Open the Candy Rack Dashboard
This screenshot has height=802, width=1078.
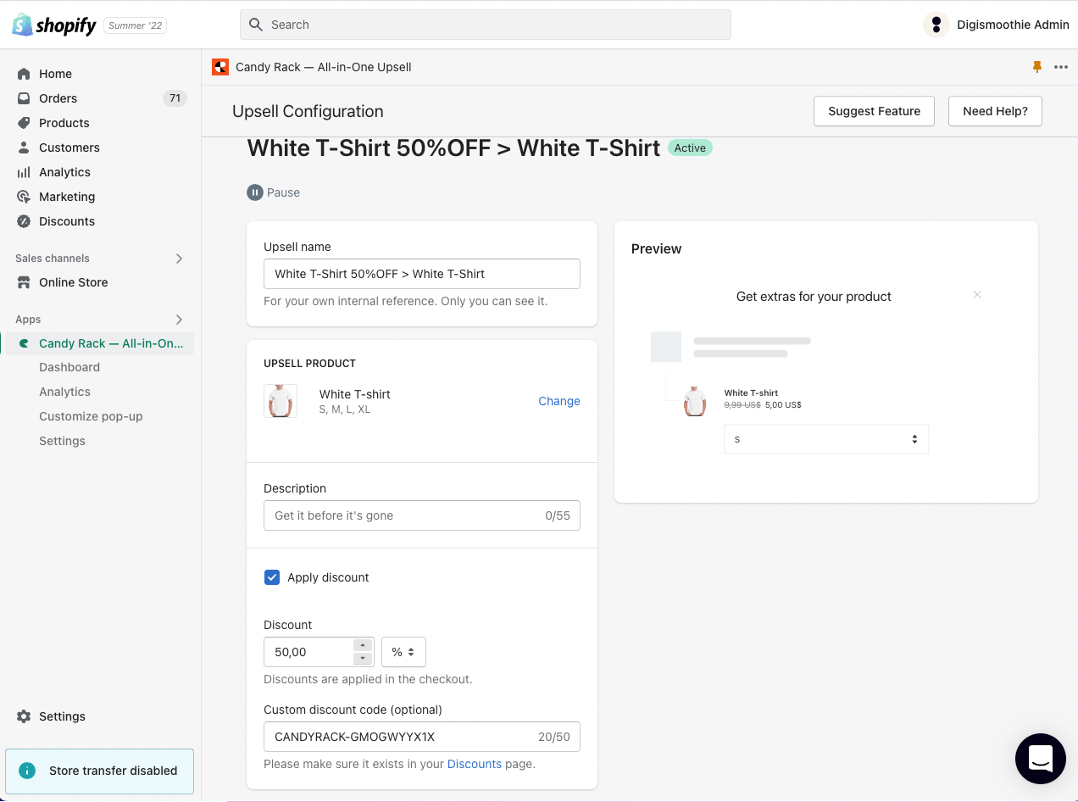click(69, 366)
